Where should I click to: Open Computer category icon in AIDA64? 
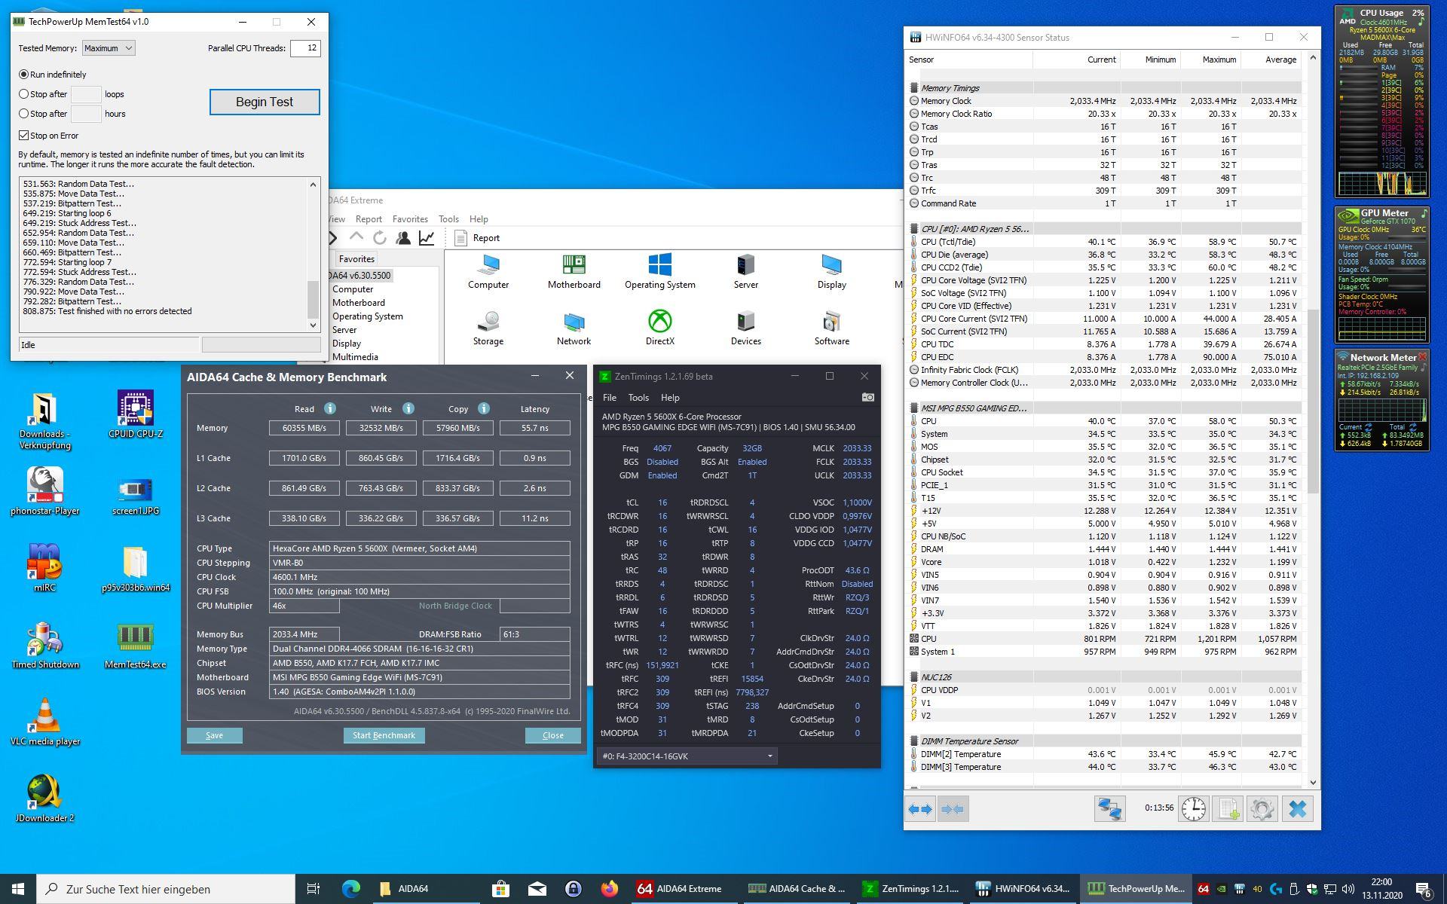(488, 271)
